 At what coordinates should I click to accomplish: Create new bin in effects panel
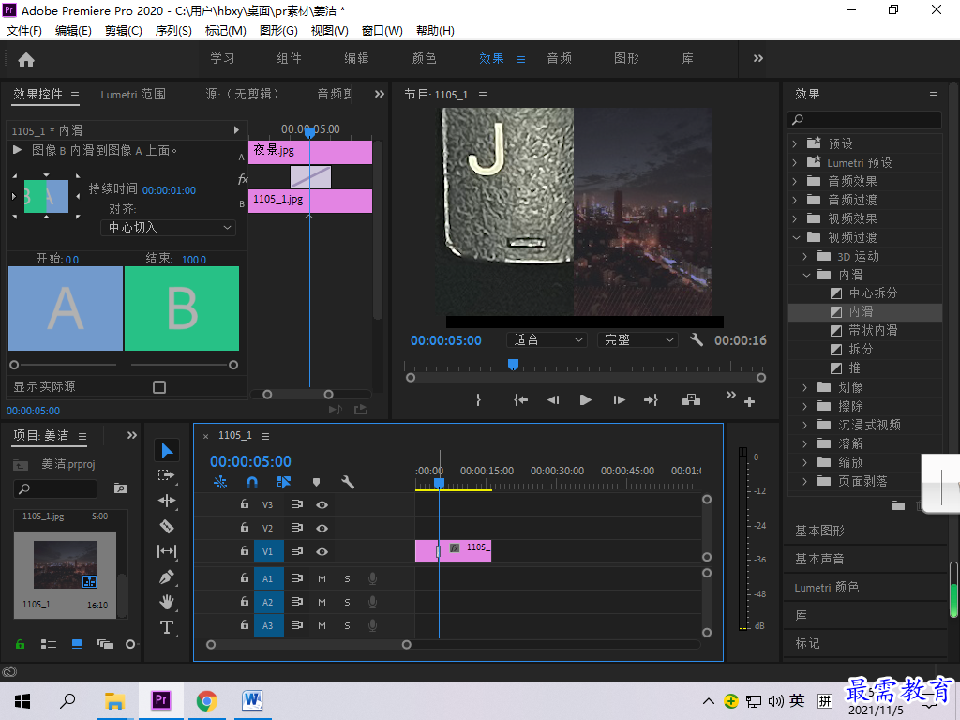coord(898,505)
